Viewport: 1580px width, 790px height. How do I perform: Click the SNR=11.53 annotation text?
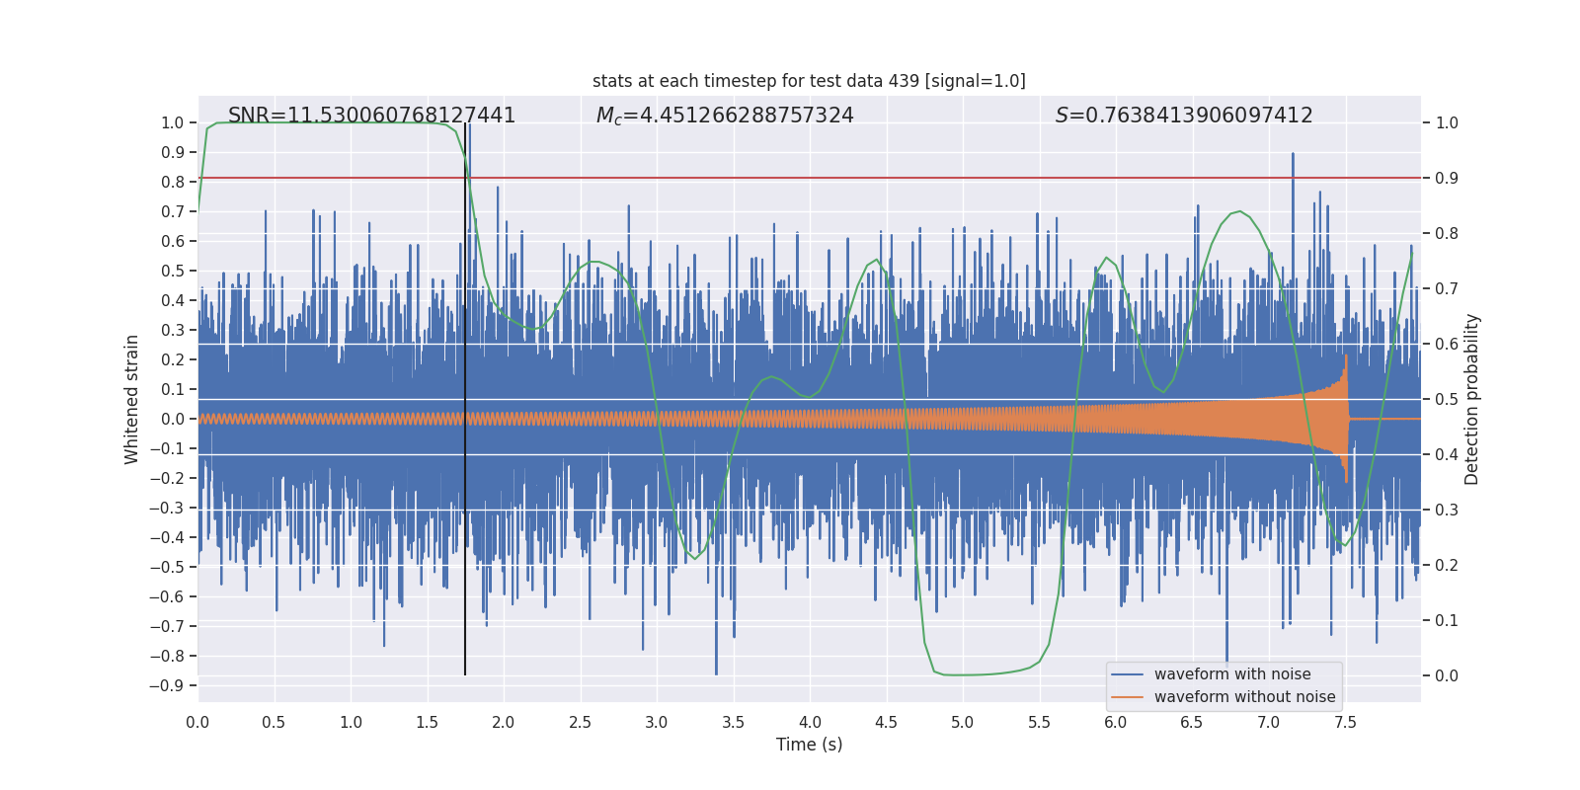371,116
